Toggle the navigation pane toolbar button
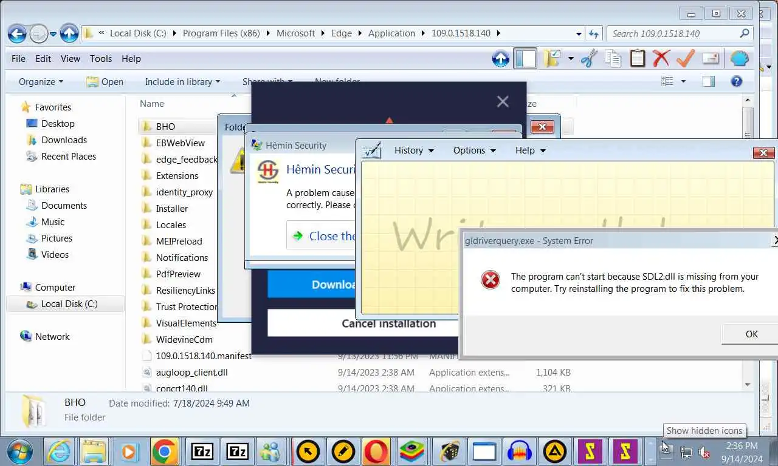Viewport: 778px width, 466px height. pyautogui.click(x=525, y=59)
